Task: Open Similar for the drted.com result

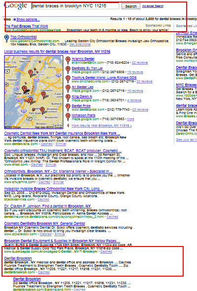Action: pos(51,165)
